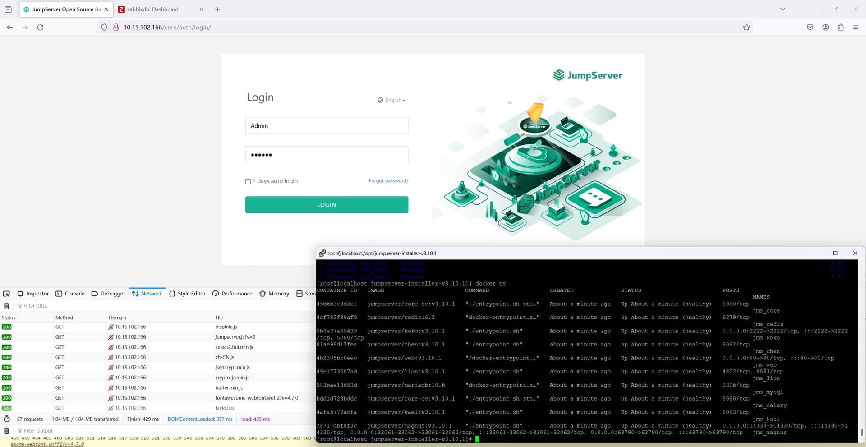Click the esome-webfont.woff2 console link
The width and height of the screenshot is (866, 447).
[x=47, y=444]
